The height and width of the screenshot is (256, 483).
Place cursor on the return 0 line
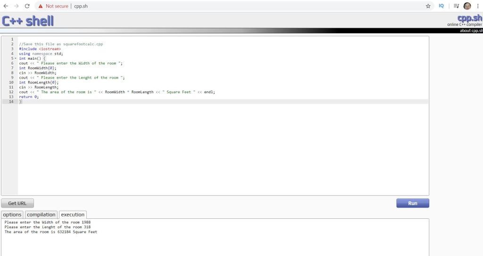coord(29,96)
